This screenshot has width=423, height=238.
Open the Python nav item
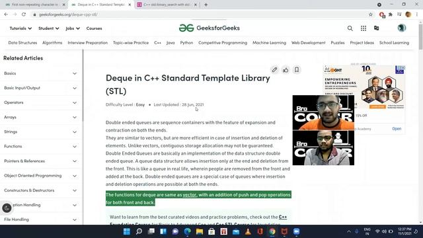tap(186, 42)
